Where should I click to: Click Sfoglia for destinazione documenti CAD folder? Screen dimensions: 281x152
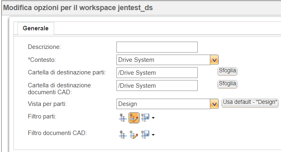tap(227, 84)
